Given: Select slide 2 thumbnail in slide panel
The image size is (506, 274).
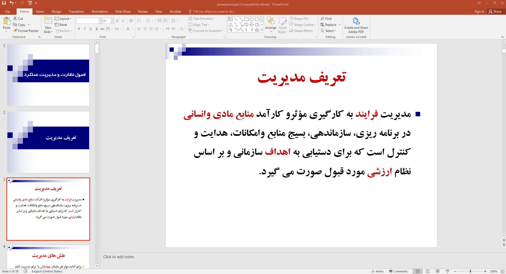Looking at the screenshot, I should [48, 142].
